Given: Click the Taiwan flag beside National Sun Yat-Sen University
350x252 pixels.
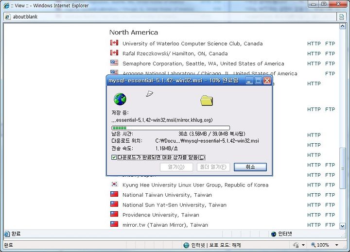Looking at the screenshot, I should [x=114, y=204].
